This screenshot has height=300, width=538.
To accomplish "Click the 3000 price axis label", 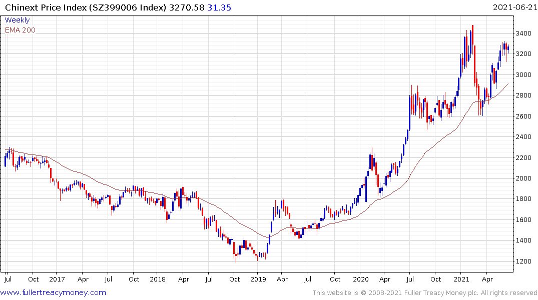I will 523,74.
